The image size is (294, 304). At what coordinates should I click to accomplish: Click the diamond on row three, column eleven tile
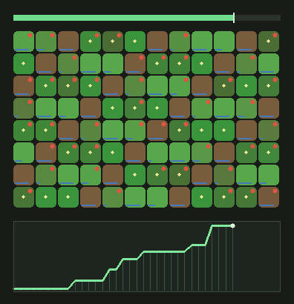pyautogui.click(x=246, y=86)
